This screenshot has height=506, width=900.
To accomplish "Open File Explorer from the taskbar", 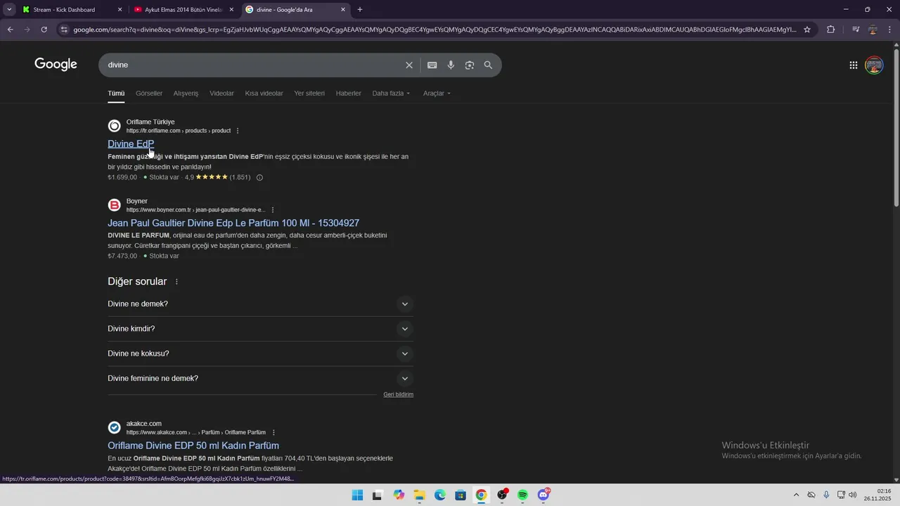I will point(419,495).
